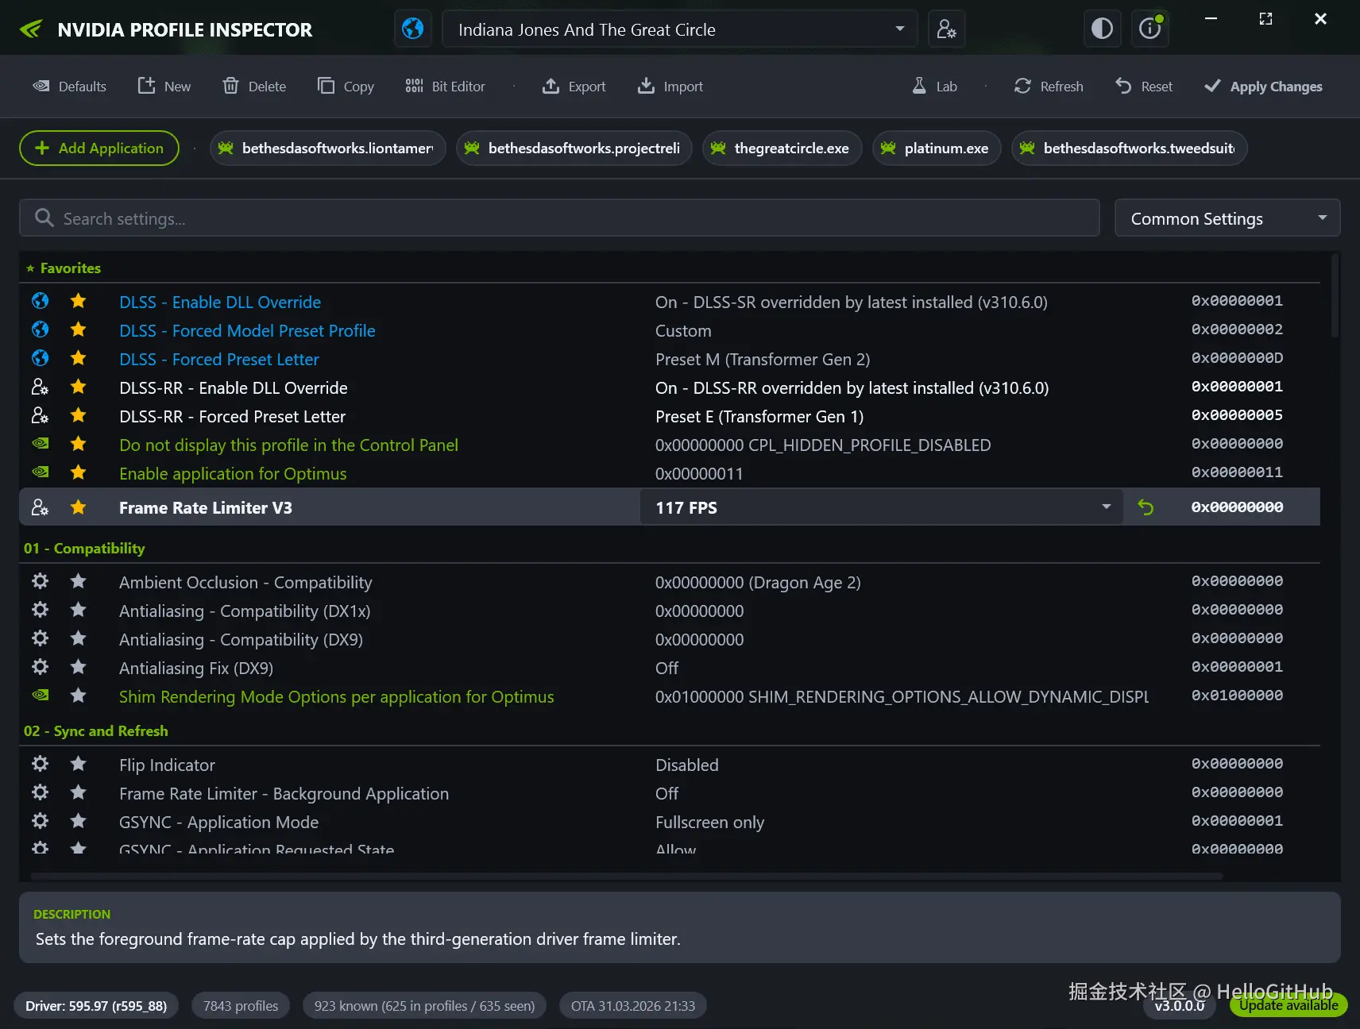
Task: Favorite GSYNC - Application Mode with its star
Action: click(78, 821)
